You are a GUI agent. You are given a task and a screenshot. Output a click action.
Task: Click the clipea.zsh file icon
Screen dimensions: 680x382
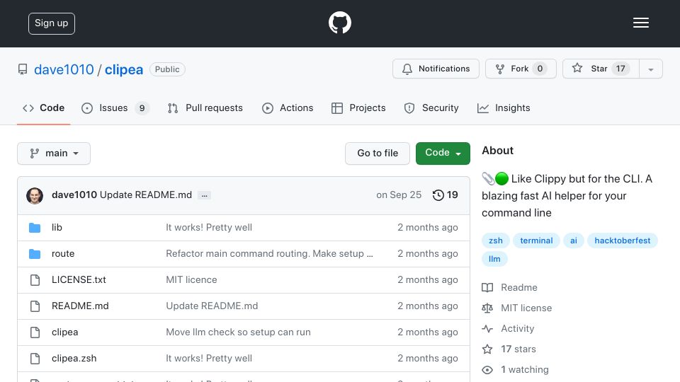pyautogui.click(x=35, y=359)
